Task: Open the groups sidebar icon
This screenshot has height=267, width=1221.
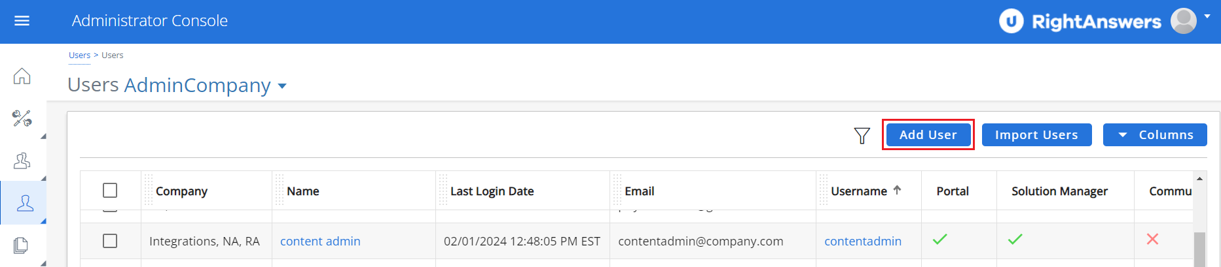Action: (22, 161)
